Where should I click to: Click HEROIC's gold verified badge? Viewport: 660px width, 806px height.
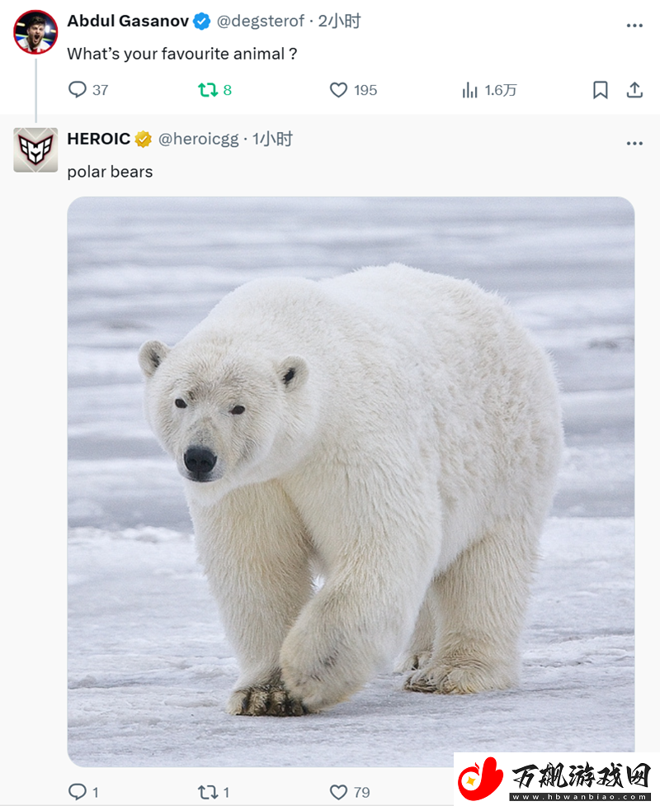(144, 139)
